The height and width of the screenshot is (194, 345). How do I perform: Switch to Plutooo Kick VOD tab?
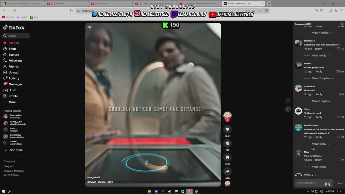(22, 4)
